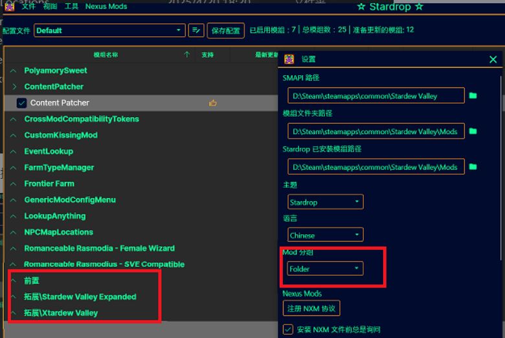The image size is (505, 338).
Task: Expand the CustomKissingMod group
Action: (13, 135)
